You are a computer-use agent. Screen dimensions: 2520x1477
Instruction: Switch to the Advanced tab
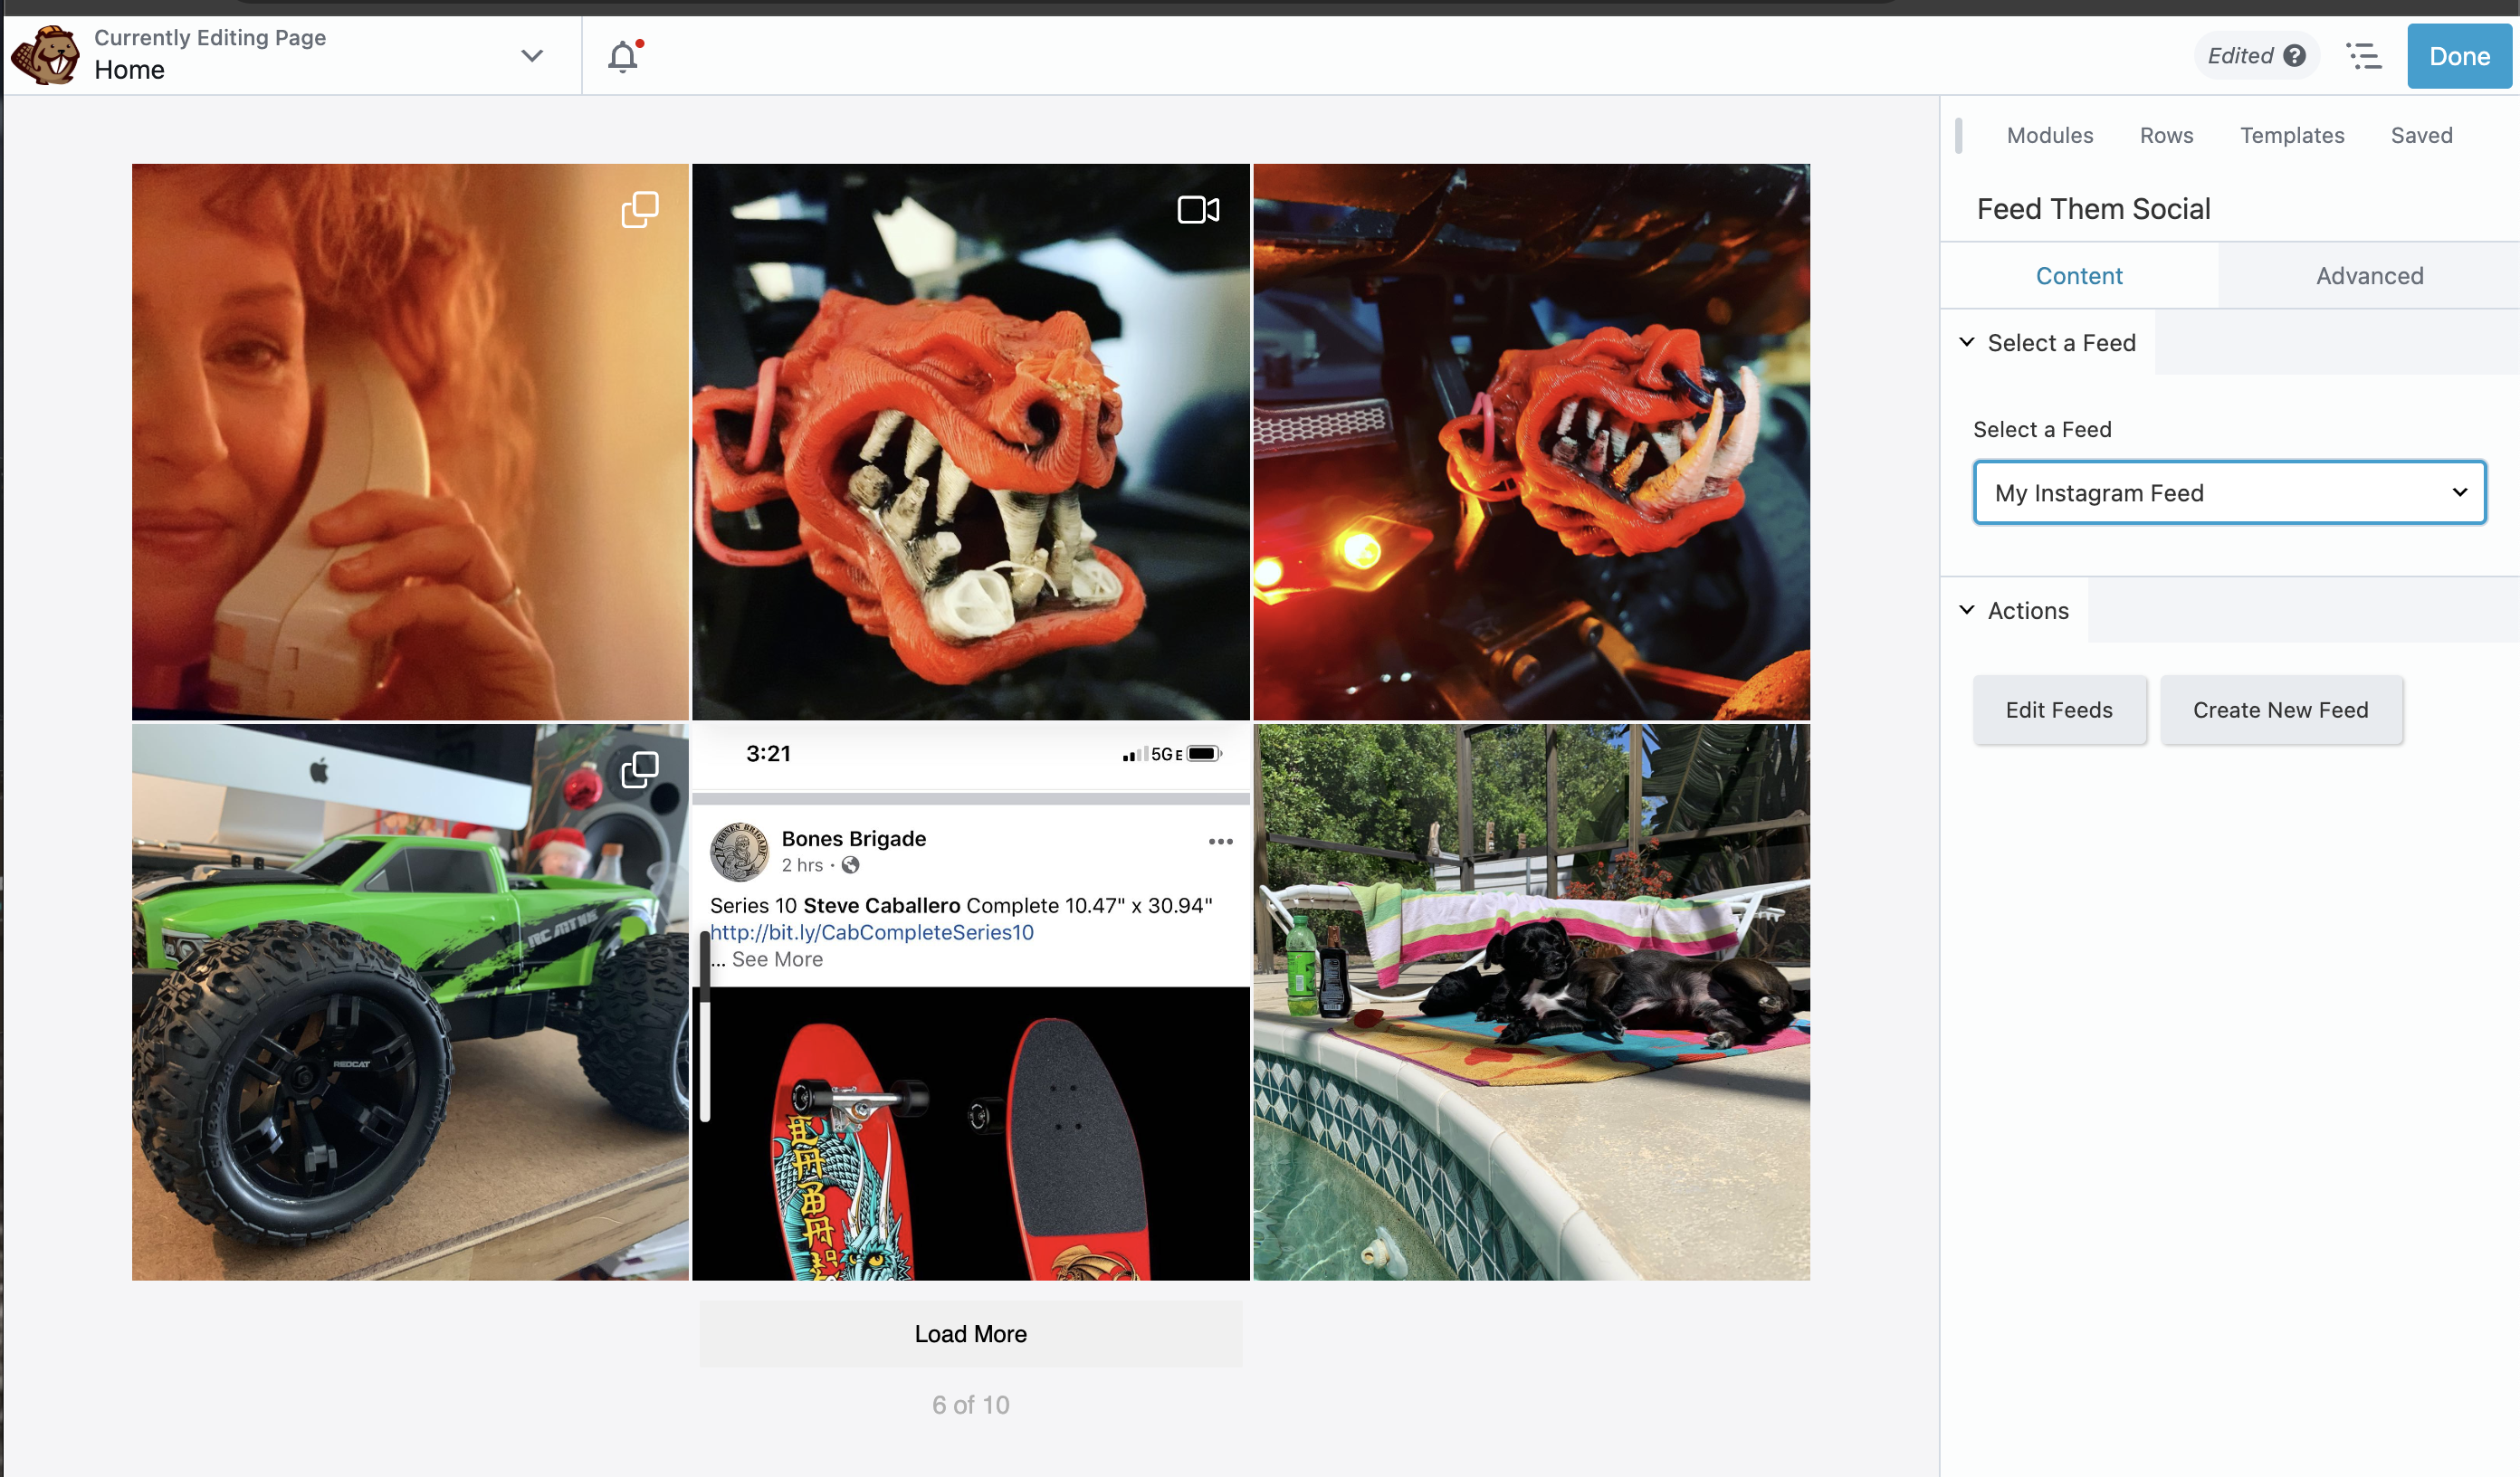coord(2369,276)
